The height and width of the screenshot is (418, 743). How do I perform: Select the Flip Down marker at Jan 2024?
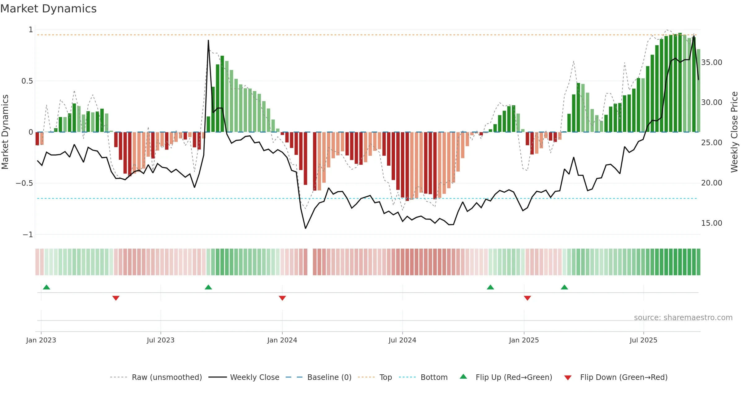[282, 298]
